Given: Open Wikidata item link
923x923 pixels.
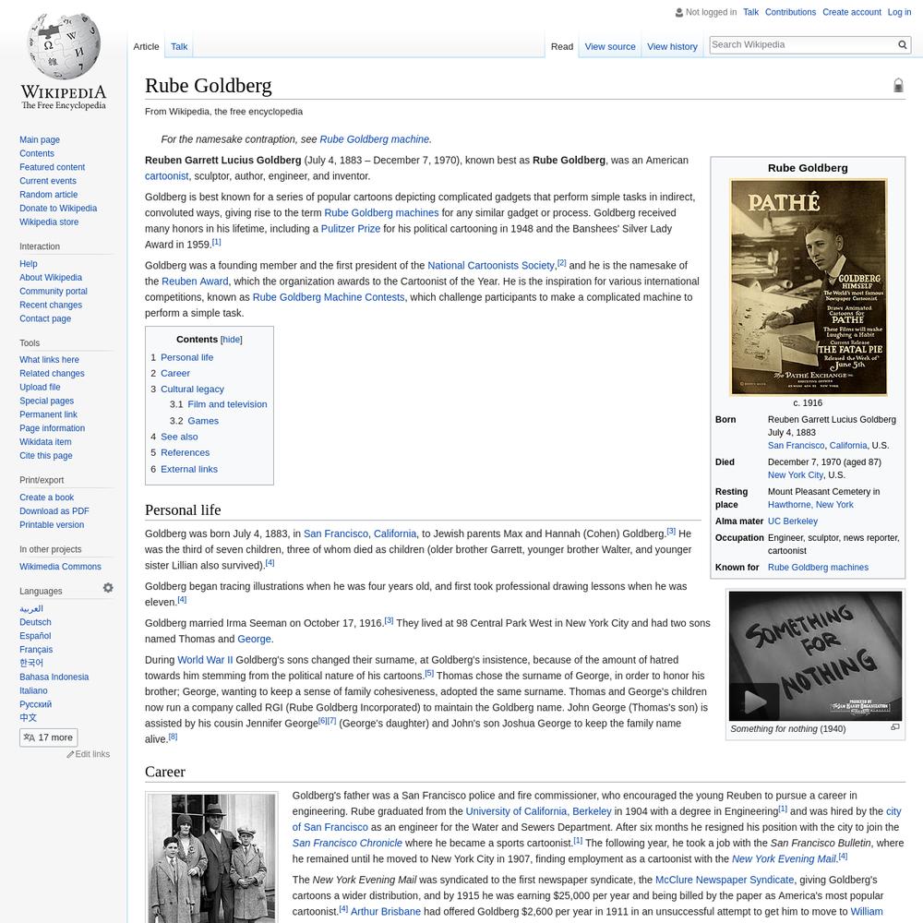Looking at the screenshot, I should click(x=45, y=442).
